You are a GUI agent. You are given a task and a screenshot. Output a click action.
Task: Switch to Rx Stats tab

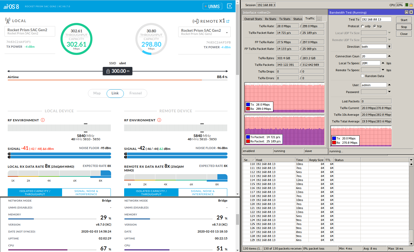click(x=270, y=19)
